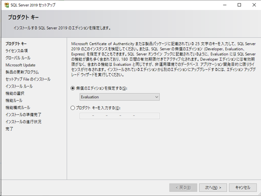Close the setup window
Screen dimensions: 261x196
pos(254,5)
